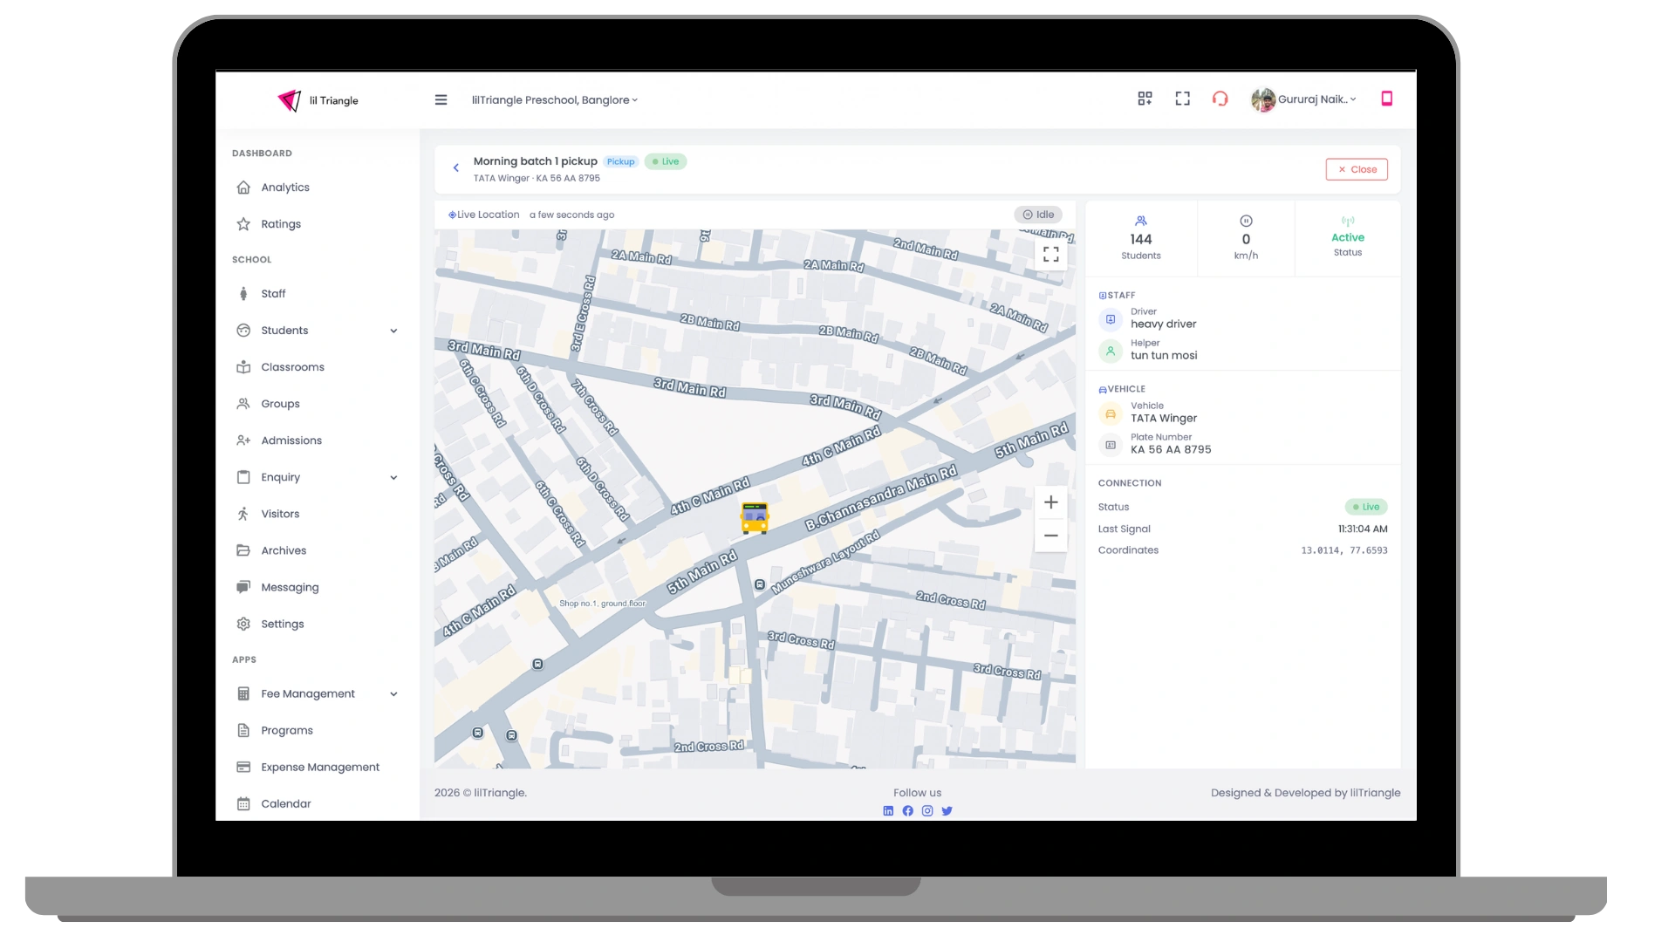Open the Instagram footer icon
The height and width of the screenshot is (942, 1675).
click(927, 811)
